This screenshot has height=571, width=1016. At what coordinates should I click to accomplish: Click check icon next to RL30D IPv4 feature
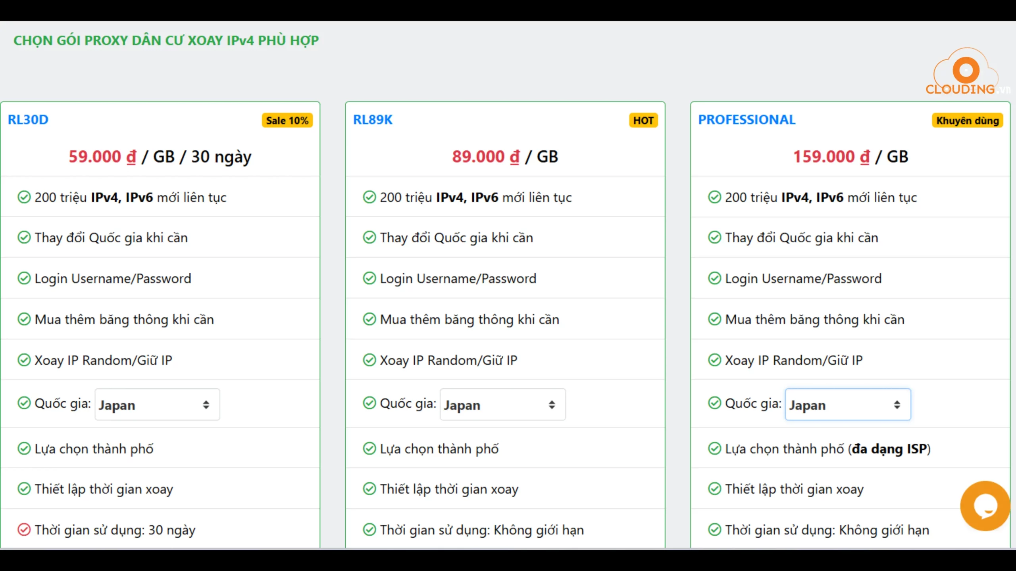pyautogui.click(x=24, y=197)
